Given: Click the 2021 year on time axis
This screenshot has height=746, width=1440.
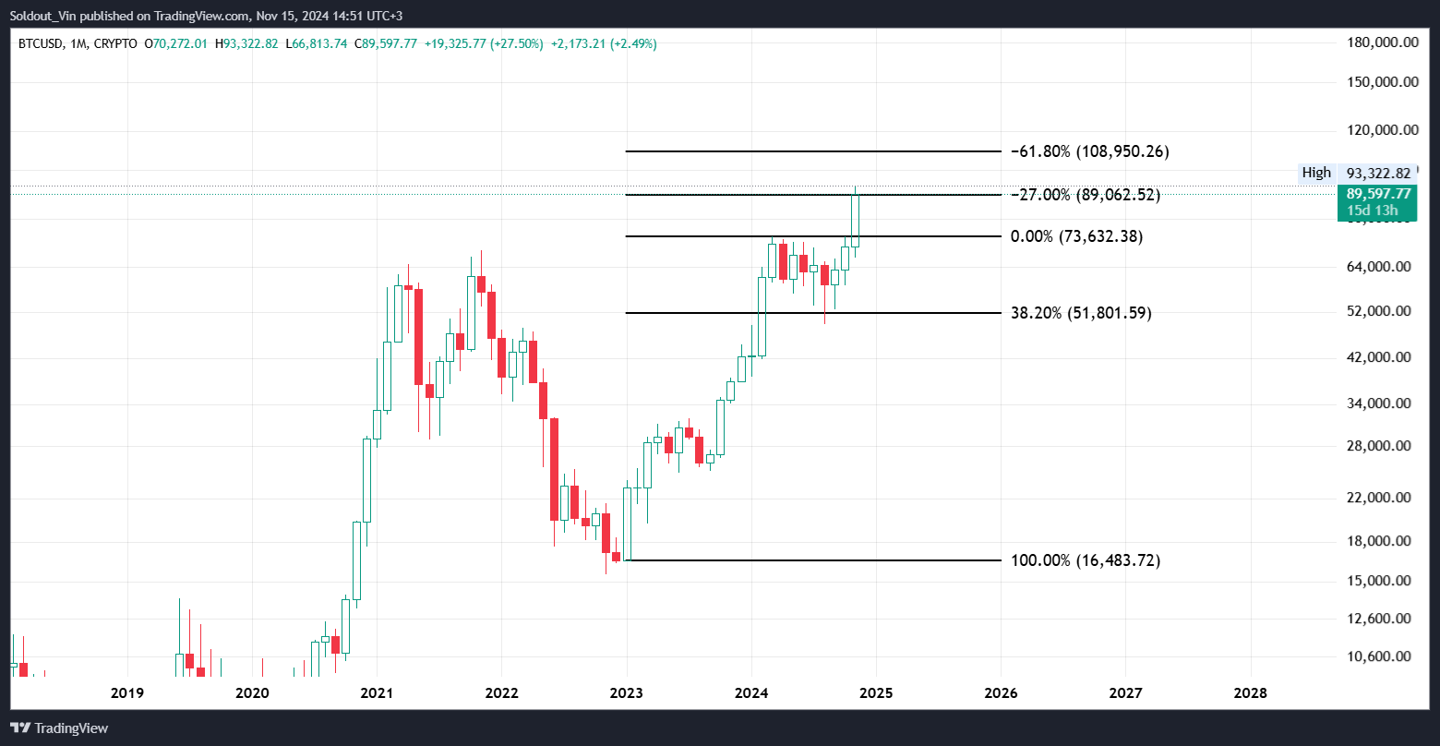Looking at the screenshot, I should click(x=377, y=692).
